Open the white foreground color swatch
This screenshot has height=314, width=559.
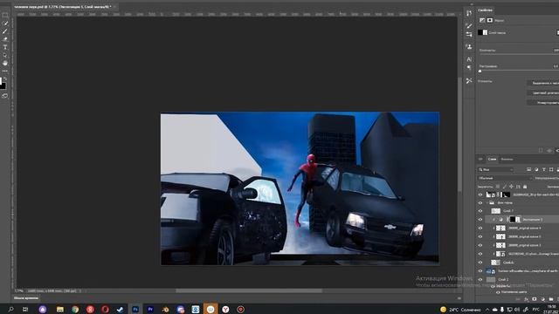tap(1, 80)
